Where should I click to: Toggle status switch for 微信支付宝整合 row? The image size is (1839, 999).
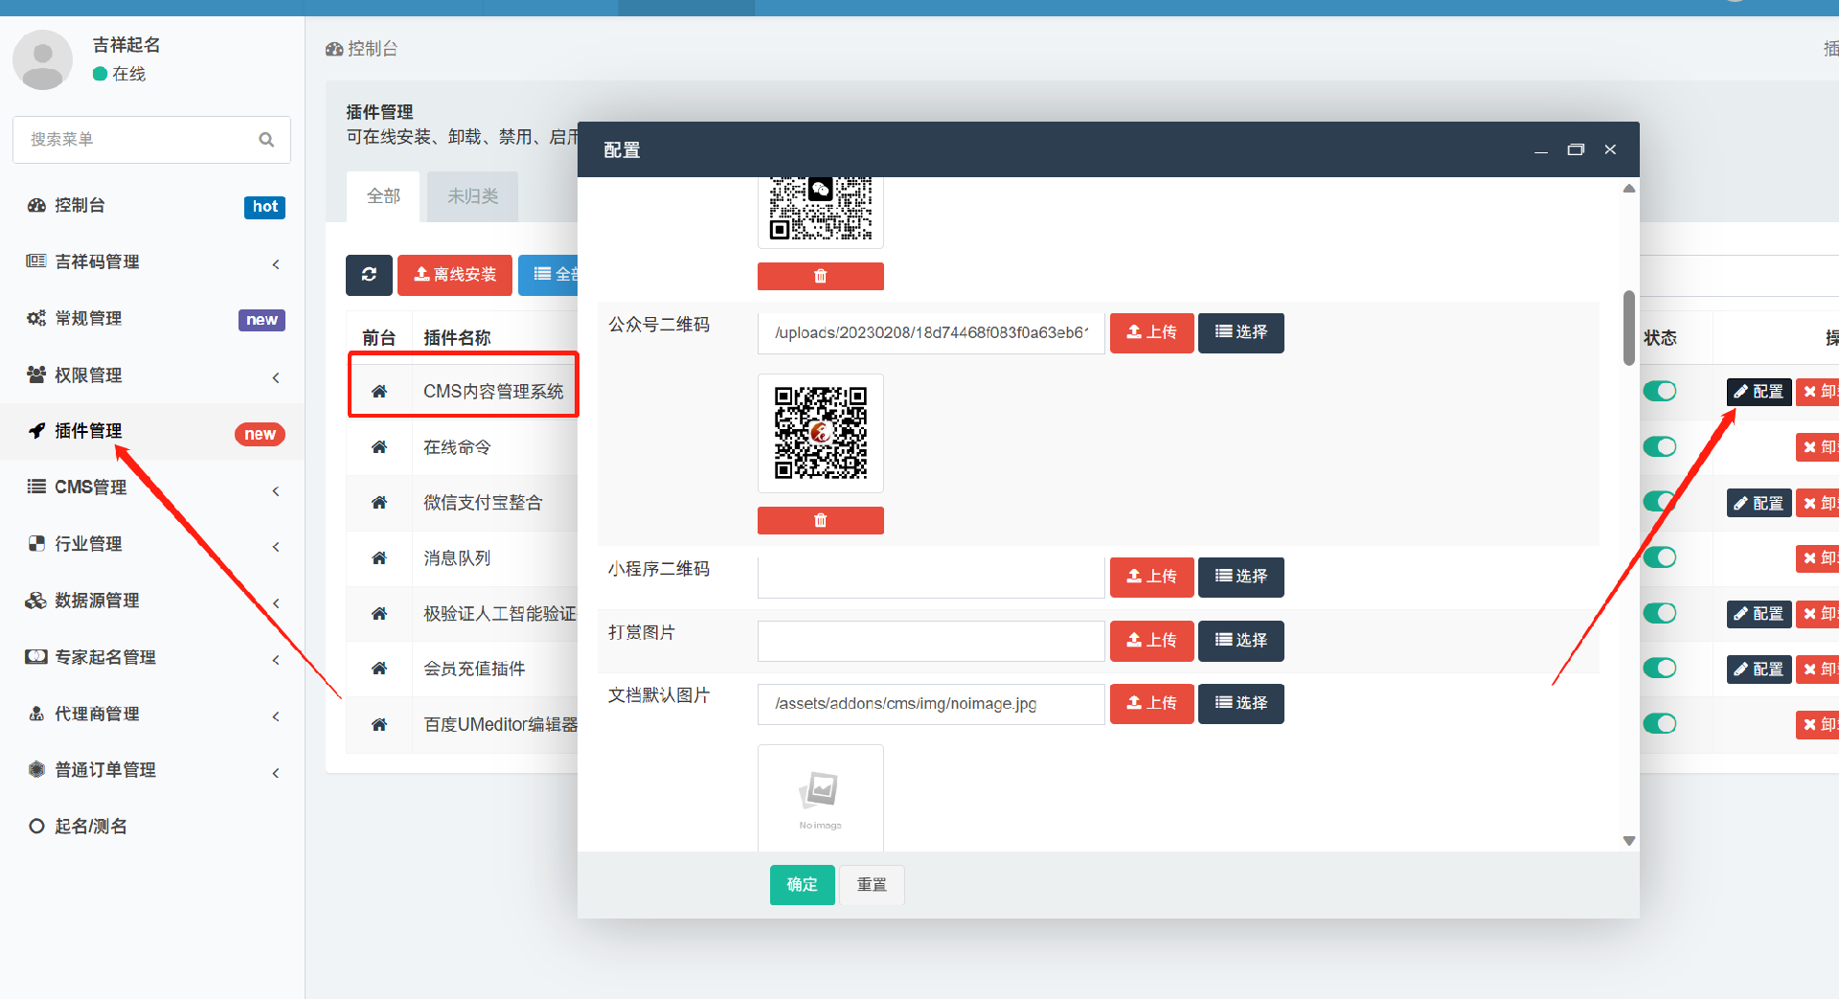[1660, 502]
